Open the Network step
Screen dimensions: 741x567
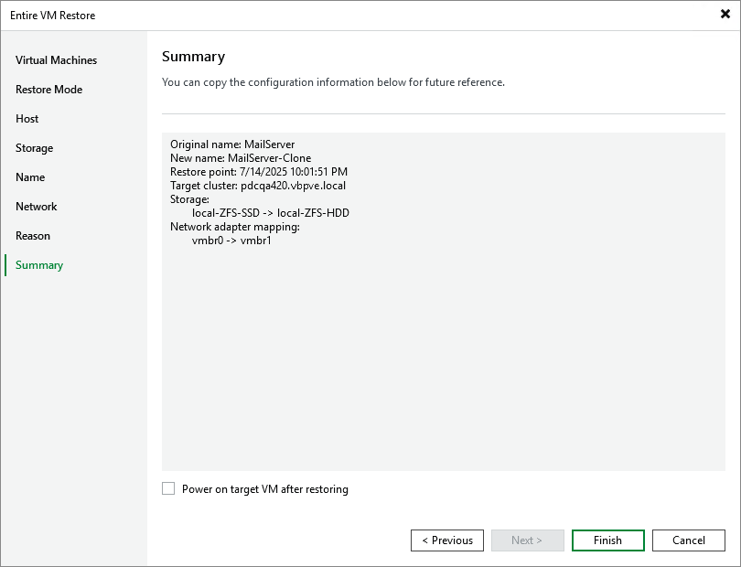(x=37, y=207)
